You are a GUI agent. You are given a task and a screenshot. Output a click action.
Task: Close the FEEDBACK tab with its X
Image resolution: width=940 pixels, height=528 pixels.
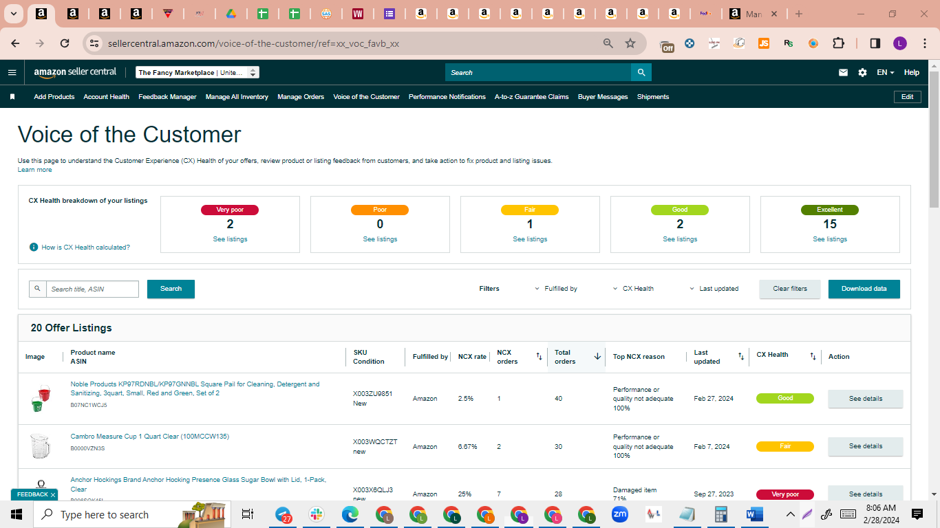(x=53, y=495)
